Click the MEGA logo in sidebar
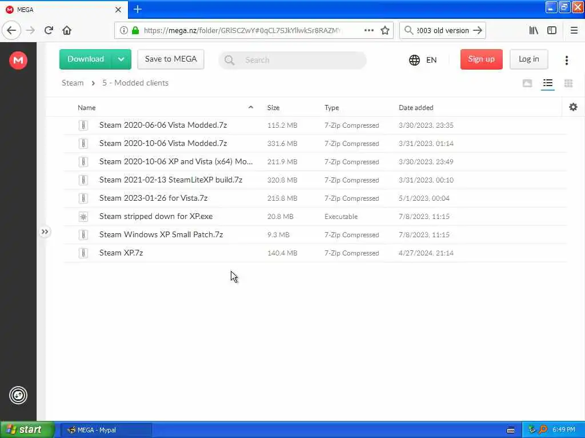The height and width of the screenshot is (438, 585). pos(18,60)
